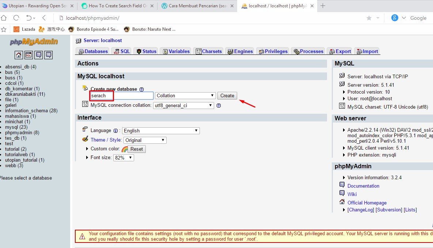Bookmark page with address bar star
The image size is (433, 248).
[369, 18]
